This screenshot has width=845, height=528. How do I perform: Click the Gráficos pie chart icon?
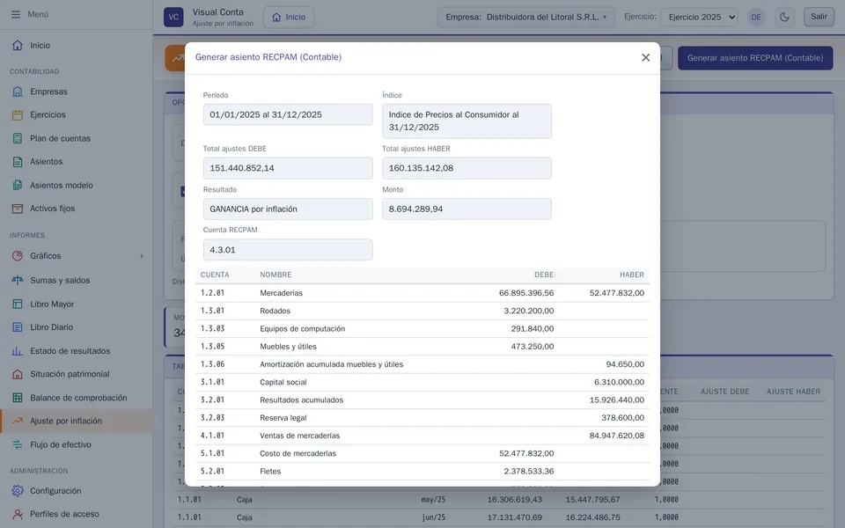coord(18,256)
